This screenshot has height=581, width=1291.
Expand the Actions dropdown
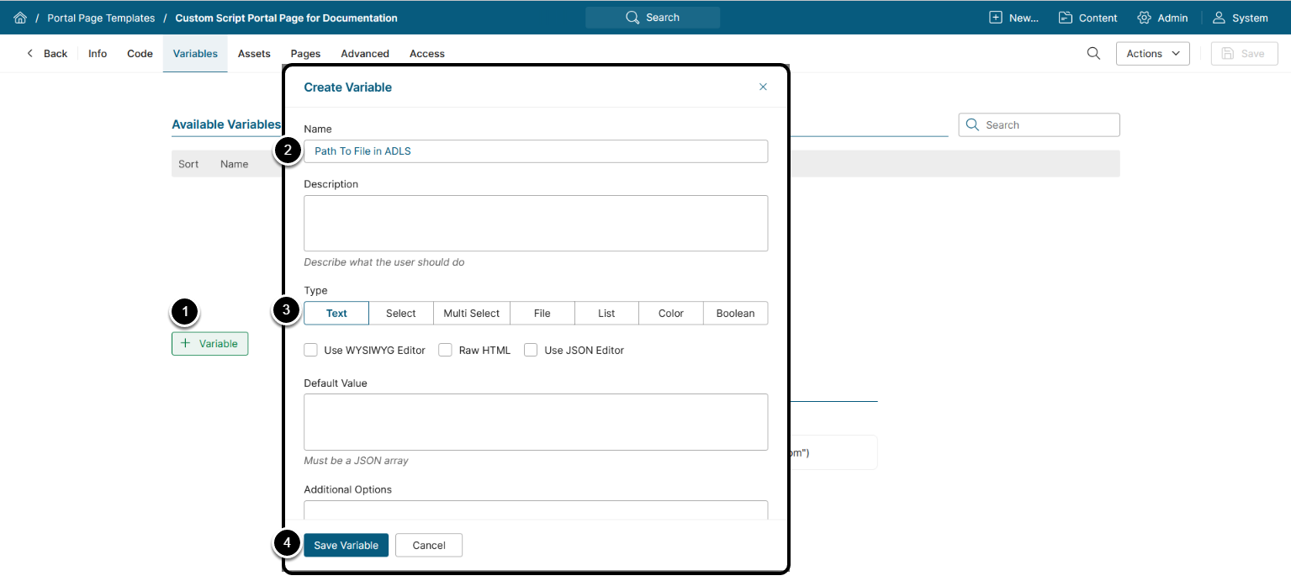click(x=1152, y=53)
